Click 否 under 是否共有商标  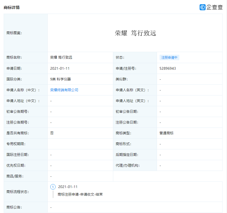click(x=51, y=133)
